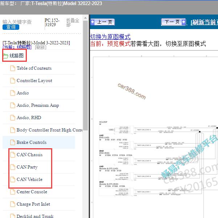Collapse the 线路图 folder node
The image size is (218, 218).
pyautogui.click(x=16, y=56)
